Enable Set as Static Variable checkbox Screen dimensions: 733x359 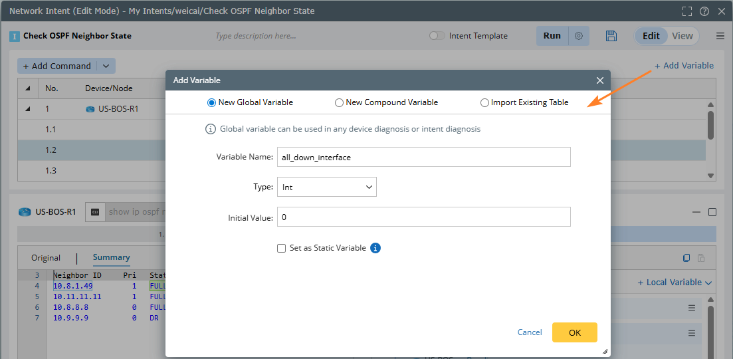coord(282,248)
